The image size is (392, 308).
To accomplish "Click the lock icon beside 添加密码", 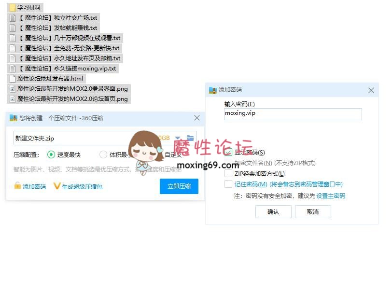I will pos(17,185).
